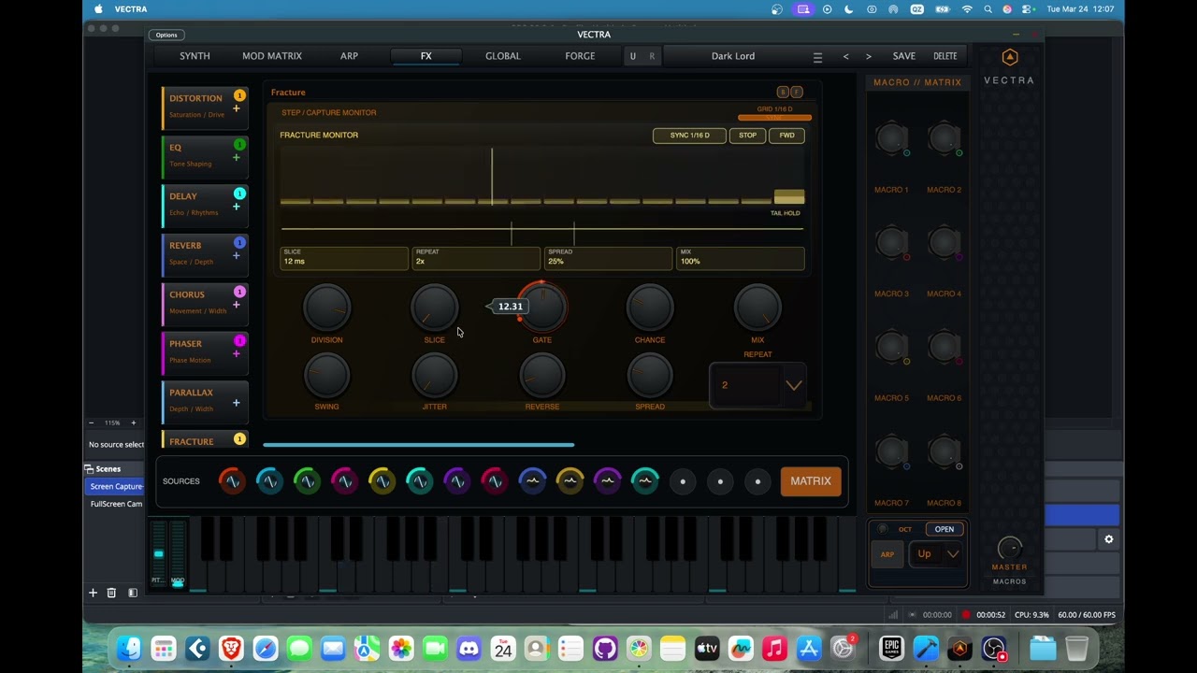Click the plus icon on the Delay module
This screenshot has height=673, width=1197.
(x=236, y=208)
